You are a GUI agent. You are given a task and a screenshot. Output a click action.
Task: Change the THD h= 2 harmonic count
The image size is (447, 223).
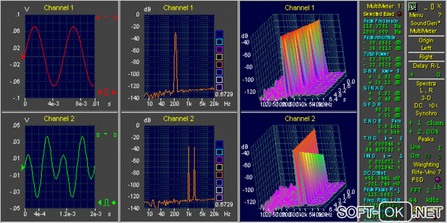(382, 138)
